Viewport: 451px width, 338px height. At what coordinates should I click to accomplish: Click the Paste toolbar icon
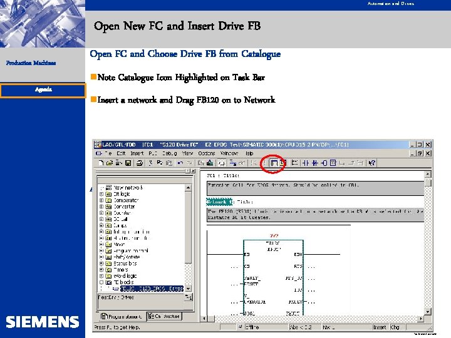coord(169,163)
